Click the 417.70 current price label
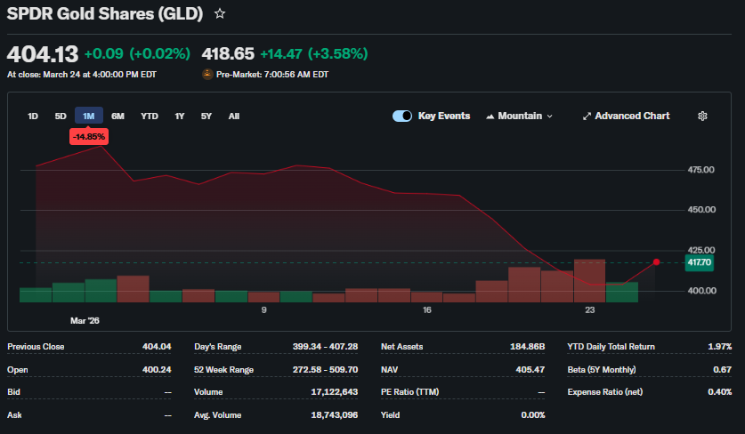Viewport: 745px width, 434px height. 699,262
